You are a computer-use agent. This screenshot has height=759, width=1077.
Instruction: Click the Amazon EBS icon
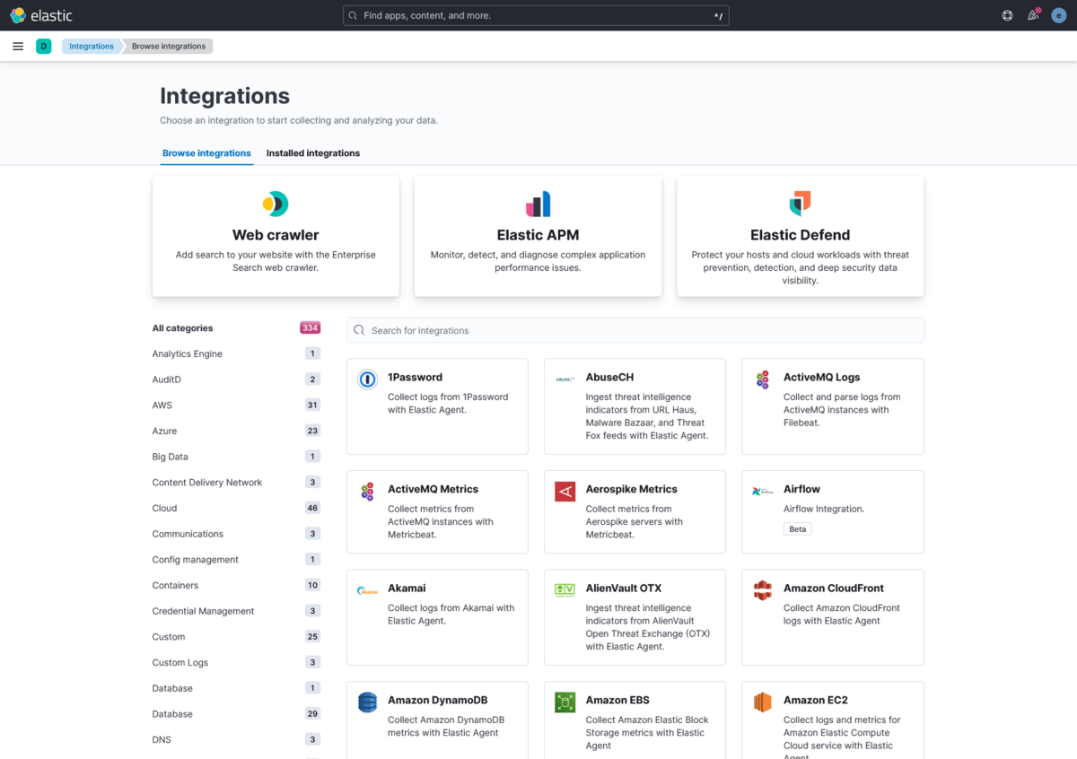(565, 702)
